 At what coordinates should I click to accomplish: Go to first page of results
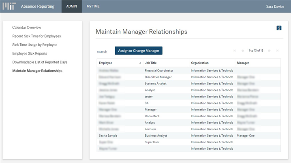[235, 51]
